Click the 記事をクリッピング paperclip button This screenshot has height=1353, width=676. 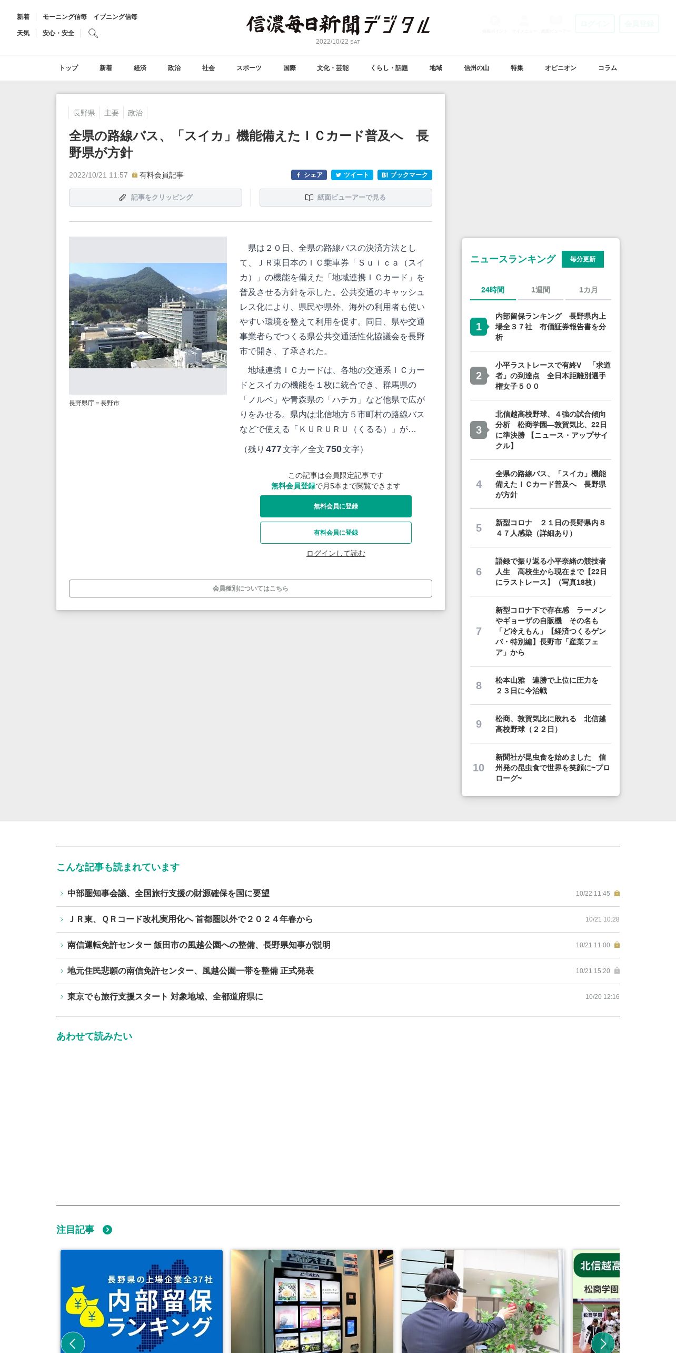tap(155, 198)
